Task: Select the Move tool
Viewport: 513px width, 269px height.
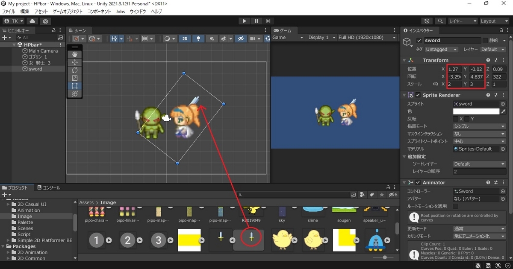Action: point(75,62)
